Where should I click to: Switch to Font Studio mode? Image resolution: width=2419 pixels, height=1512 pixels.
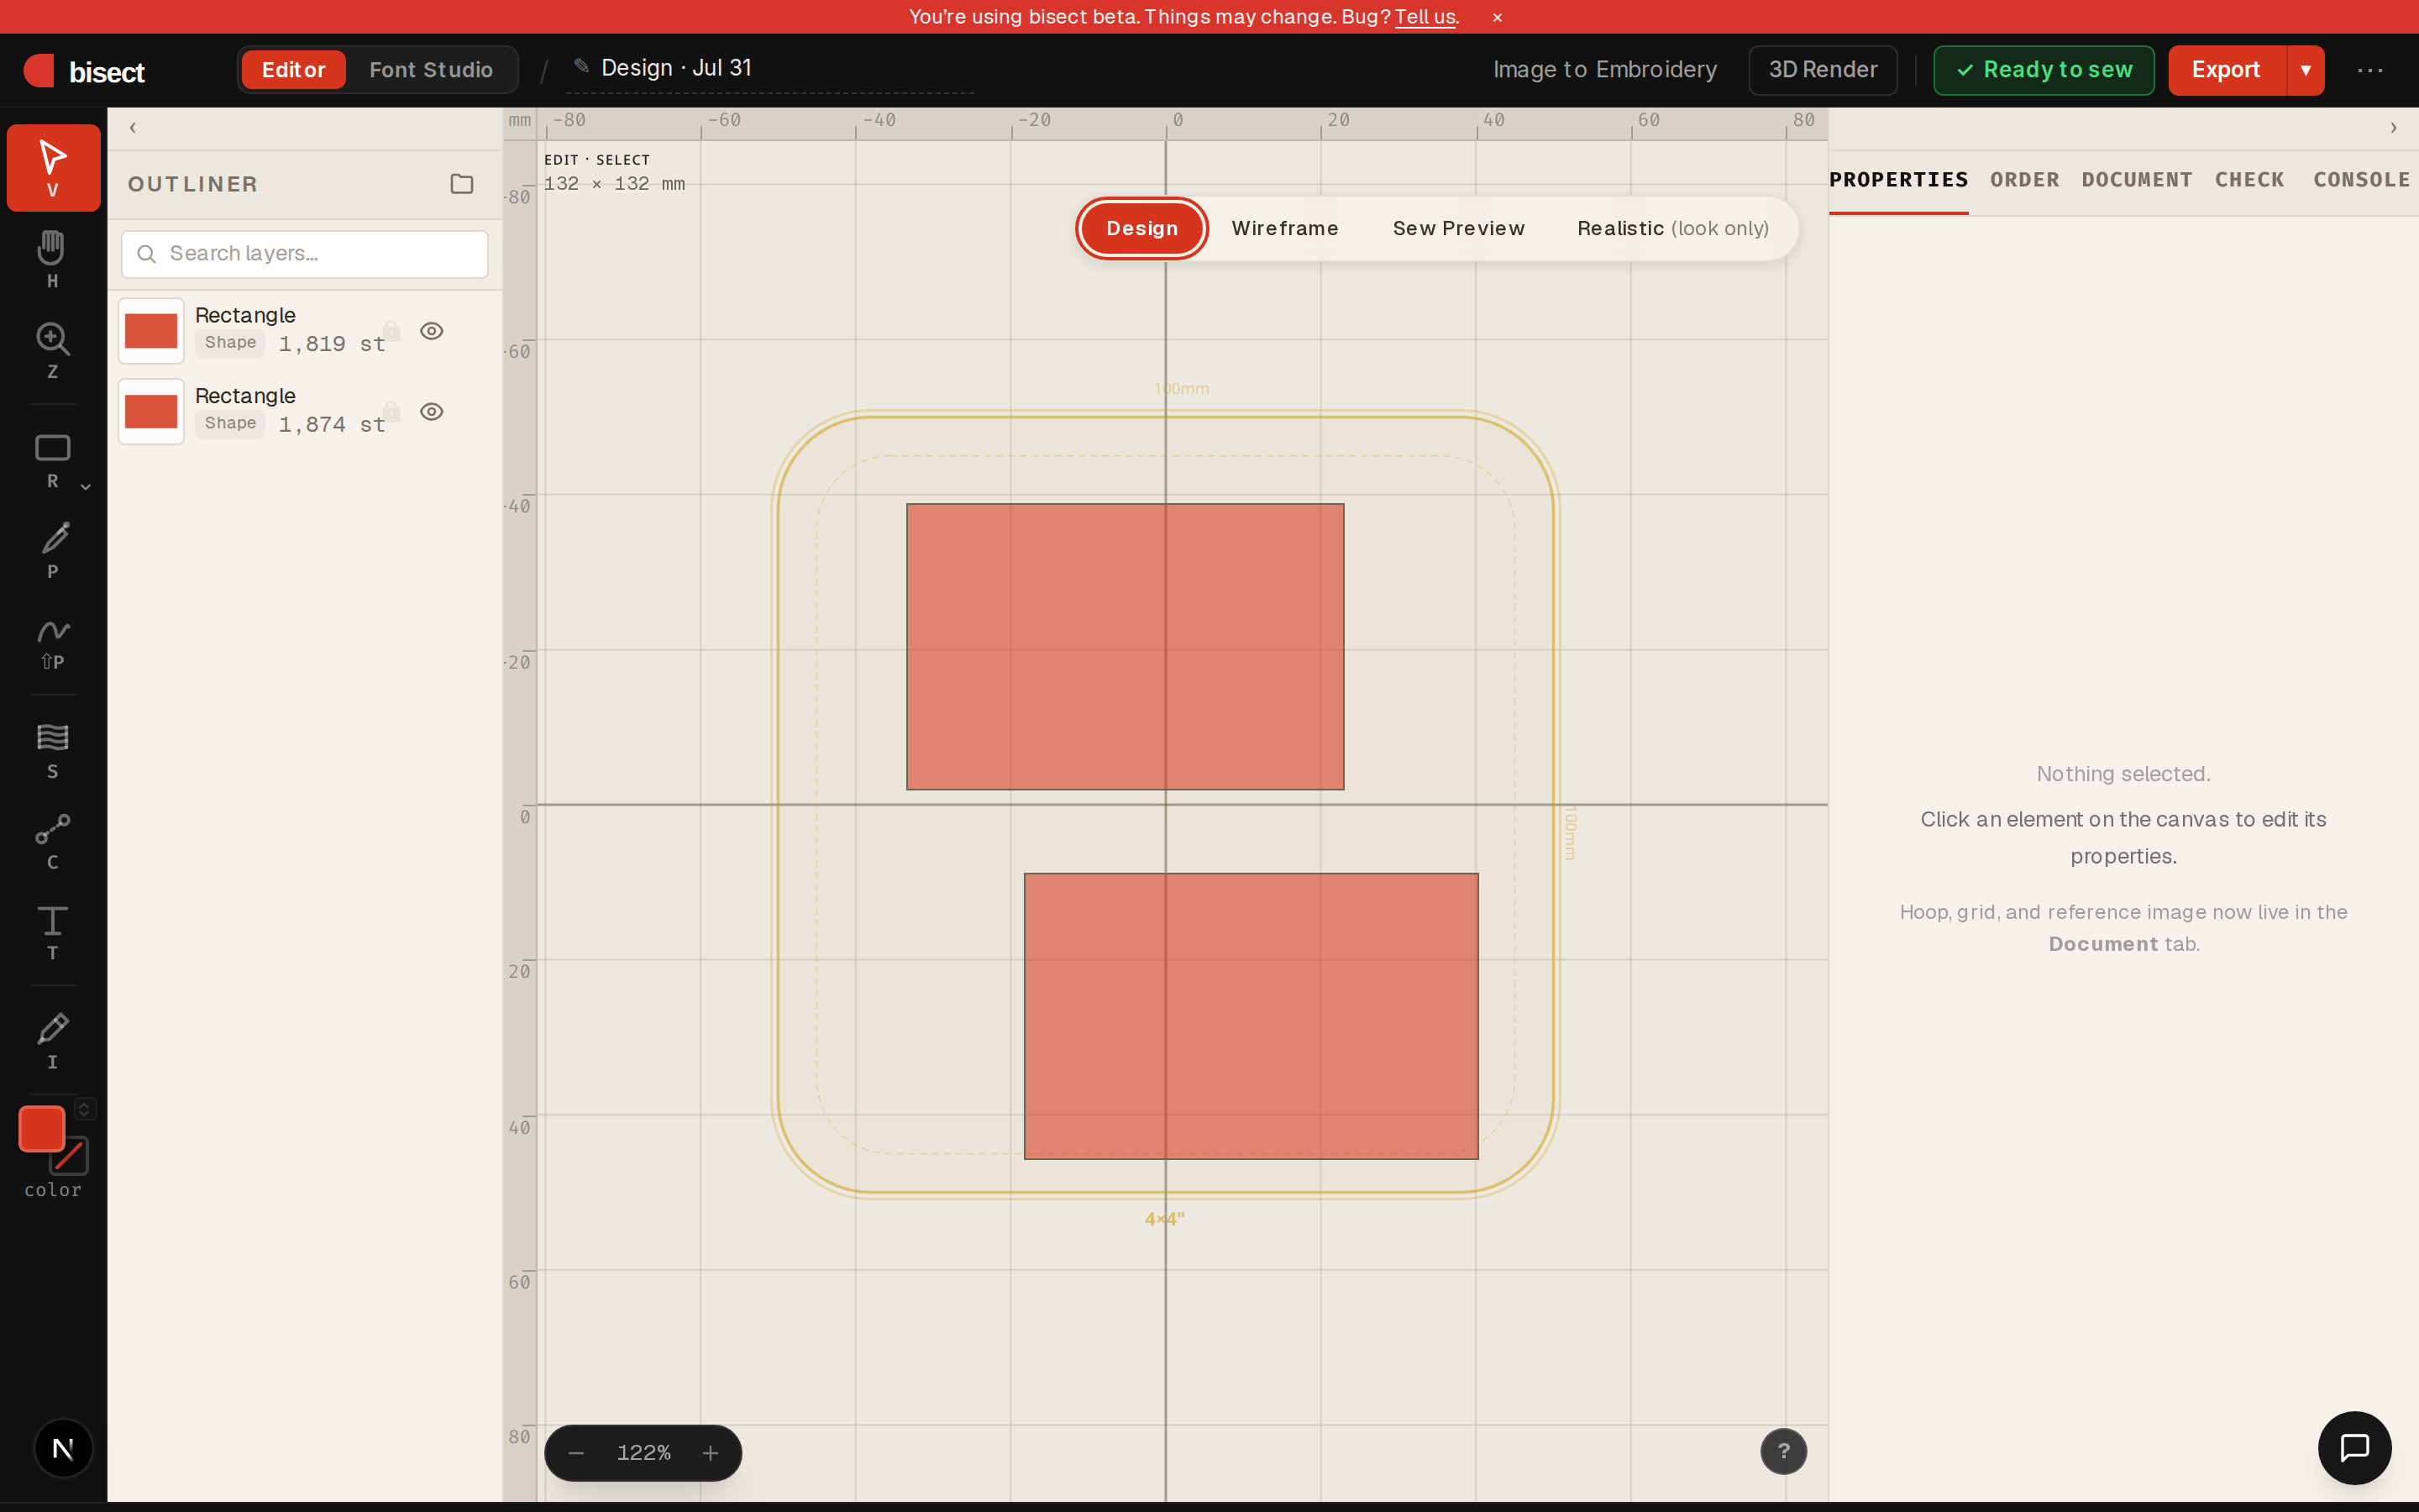coord(431,70)
